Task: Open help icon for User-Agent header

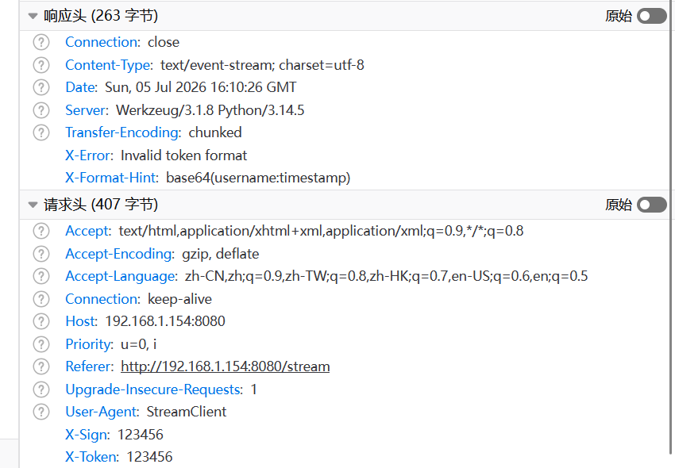Action: tap(41, 412)
